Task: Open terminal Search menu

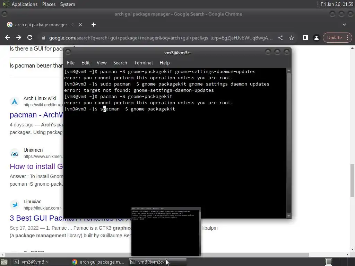Action: (120, 63)
